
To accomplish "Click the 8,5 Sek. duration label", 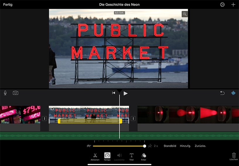I will tap(119, 13).
